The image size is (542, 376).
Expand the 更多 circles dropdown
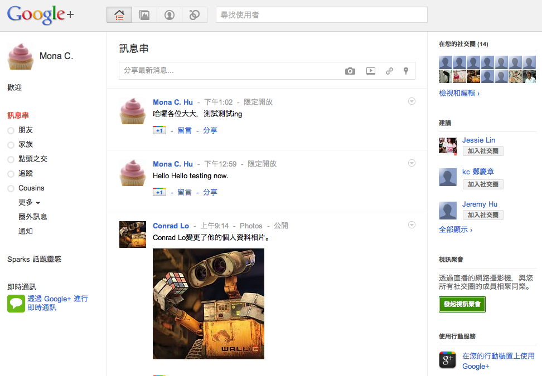click(x=29, y=202)
